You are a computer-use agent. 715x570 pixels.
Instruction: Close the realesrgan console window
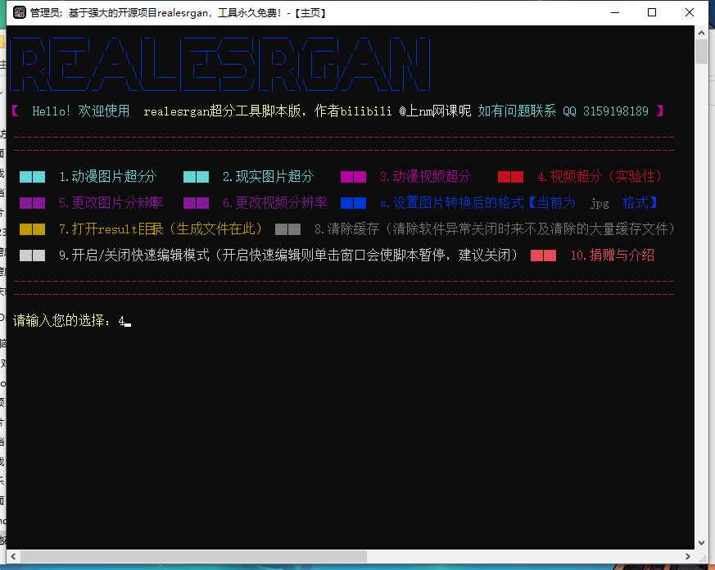tap(690, 12)
